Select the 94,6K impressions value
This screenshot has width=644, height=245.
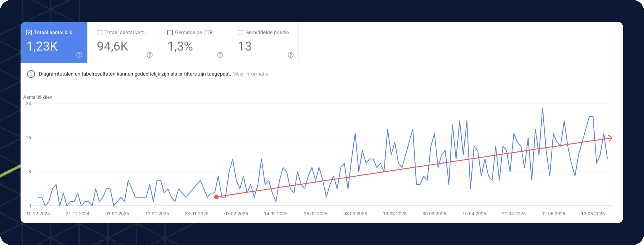tap(112, 46)
